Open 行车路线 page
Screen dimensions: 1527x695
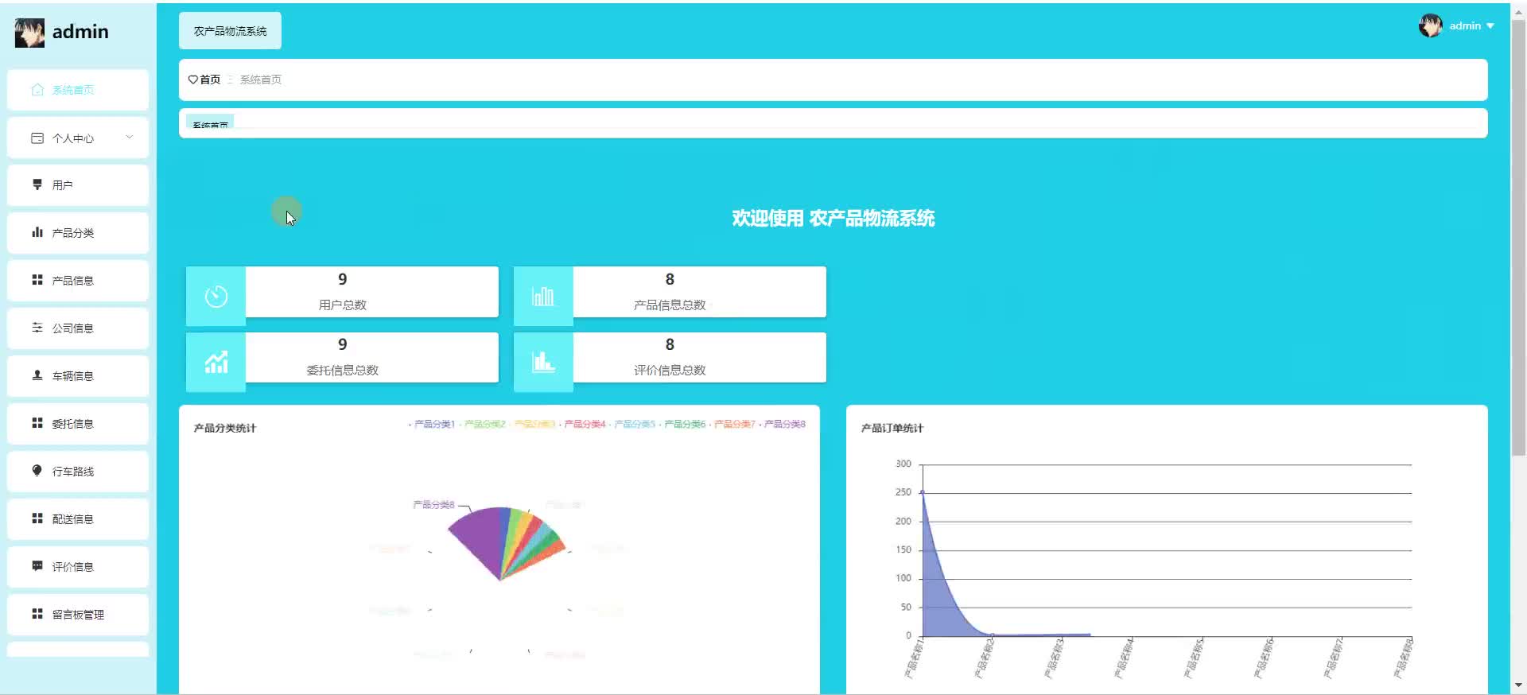click(78, 472)
